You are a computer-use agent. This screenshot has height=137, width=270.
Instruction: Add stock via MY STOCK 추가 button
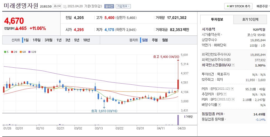coord(238,6)
